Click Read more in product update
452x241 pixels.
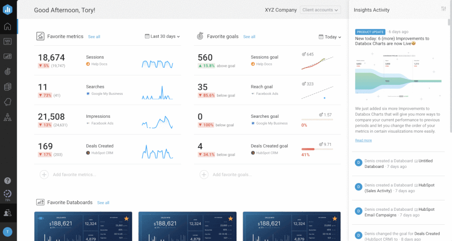tap(363, 140)
